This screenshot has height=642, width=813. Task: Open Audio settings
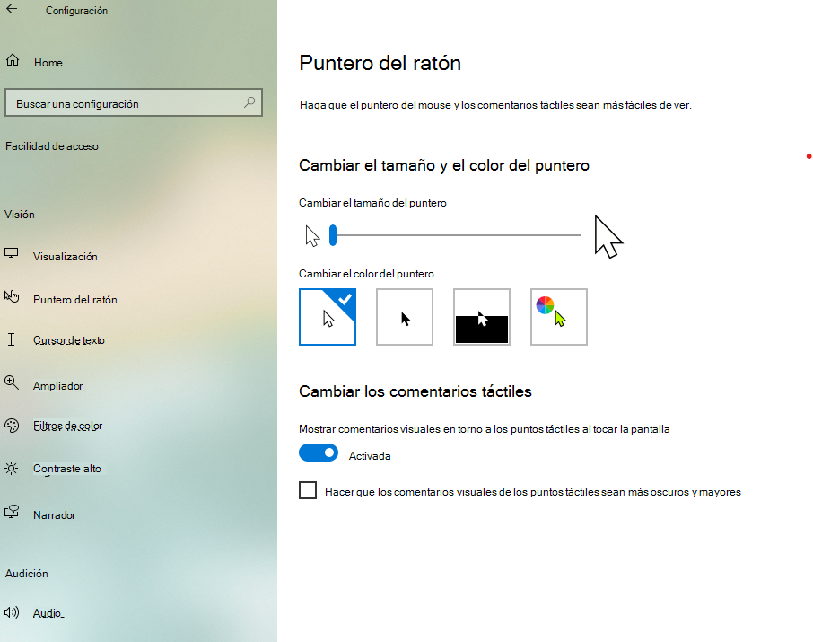pos(48,613)
